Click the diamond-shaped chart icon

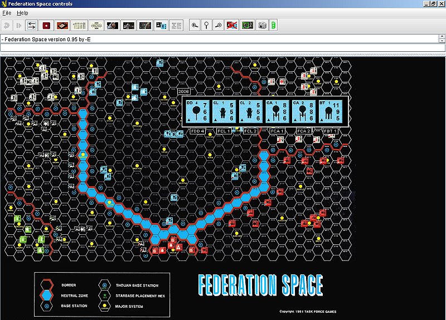click(x=96, y=26)
